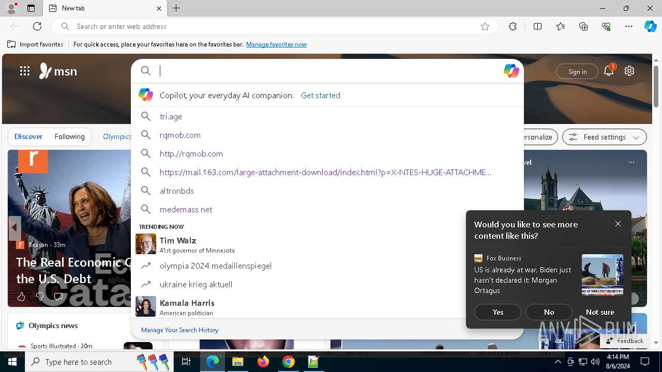Image resolution: width=662 pixels, height=372 pixels.
Task: Answer No to content prompt
Action: 549,312
